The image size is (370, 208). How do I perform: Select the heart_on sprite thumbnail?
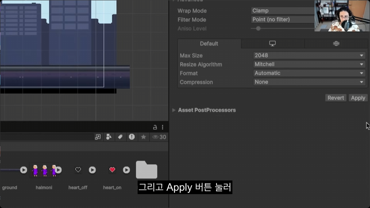click(x=112, y=169)
